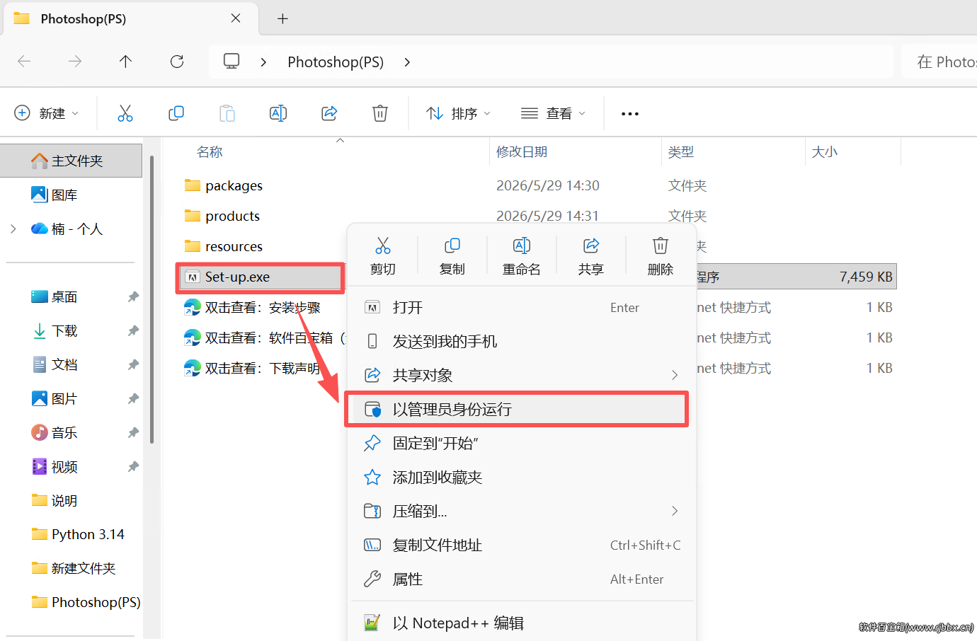977x641 pixels.
Task: Select 主文件夹 in navigation pane
Action: pos(71,161)
